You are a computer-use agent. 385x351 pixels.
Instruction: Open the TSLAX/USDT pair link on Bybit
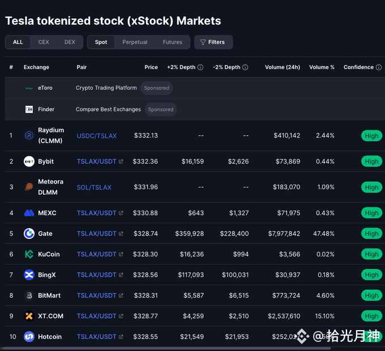click(96, 161)
